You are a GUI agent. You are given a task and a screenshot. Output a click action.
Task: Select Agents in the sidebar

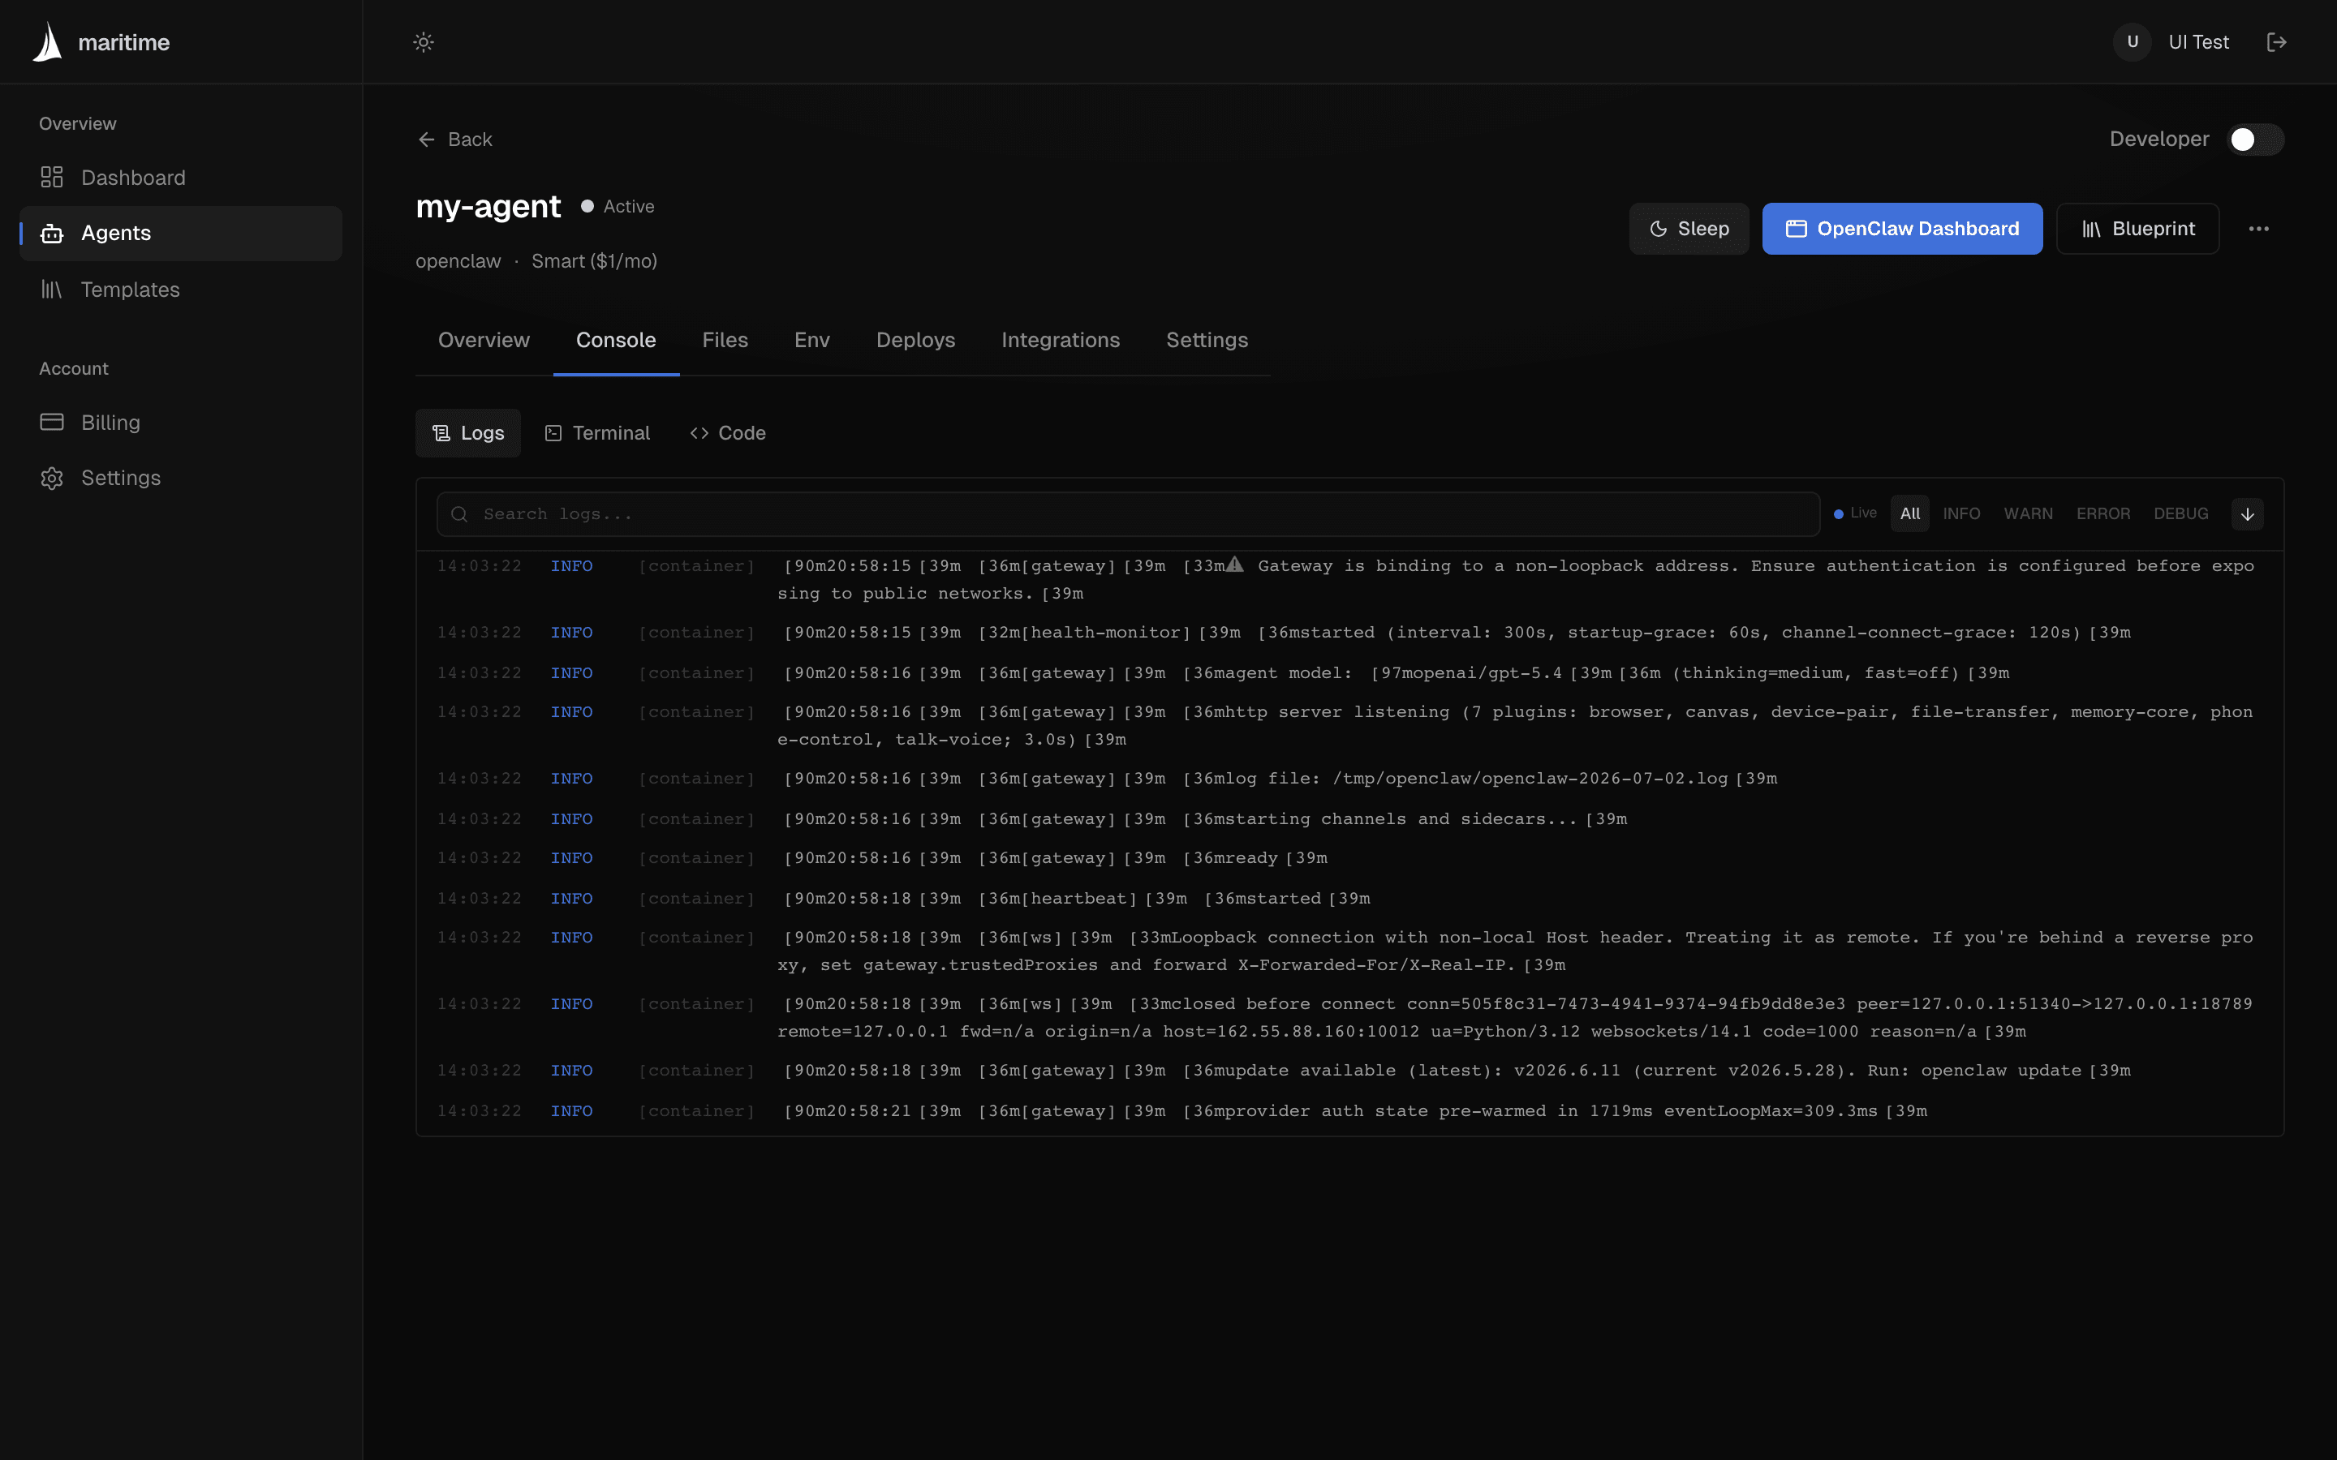[x=181, y=233]
